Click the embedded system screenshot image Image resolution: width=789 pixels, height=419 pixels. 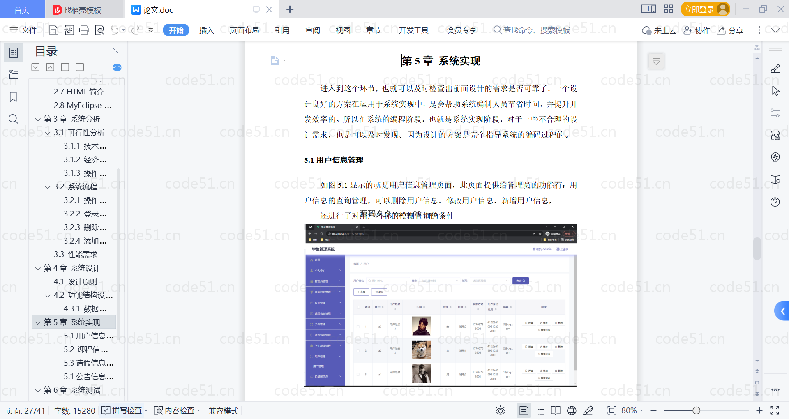tap(441, 305)
